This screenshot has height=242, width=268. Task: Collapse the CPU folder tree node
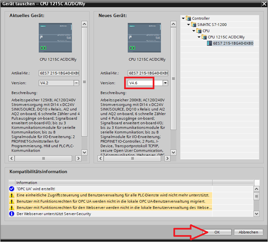point(194,31)
